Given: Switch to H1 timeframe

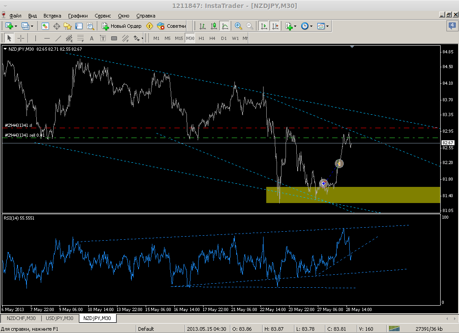Looking at the screenshot, I should 201,39.
